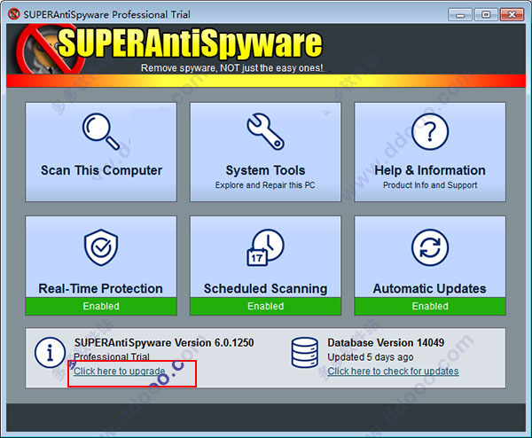Click 'Professional Trial' license text
The width and height of the screenshot is (532, 438).
112,357
